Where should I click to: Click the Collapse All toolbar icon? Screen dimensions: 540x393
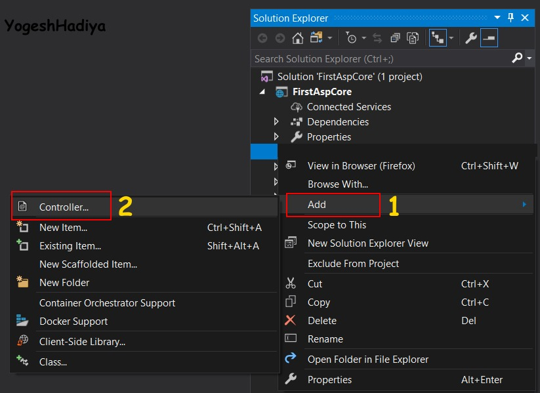point(395,38)
